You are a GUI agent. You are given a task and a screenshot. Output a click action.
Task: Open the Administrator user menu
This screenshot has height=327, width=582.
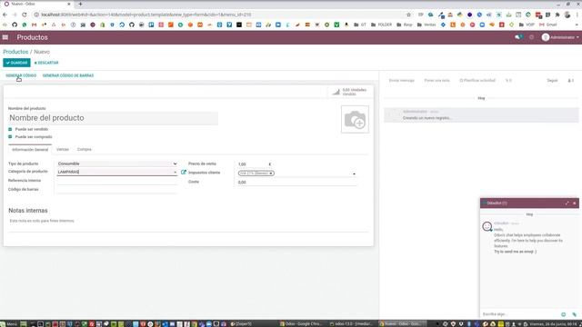[x=560, y=37]
